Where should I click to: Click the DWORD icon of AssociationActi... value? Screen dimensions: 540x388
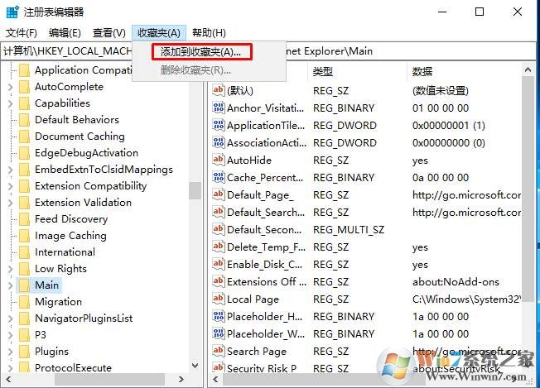219,142
